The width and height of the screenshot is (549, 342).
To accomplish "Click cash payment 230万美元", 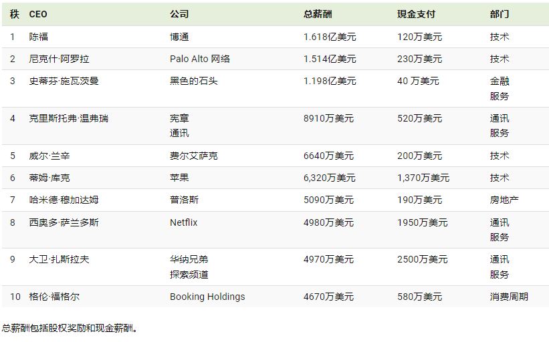I will [x=419, y=59].
